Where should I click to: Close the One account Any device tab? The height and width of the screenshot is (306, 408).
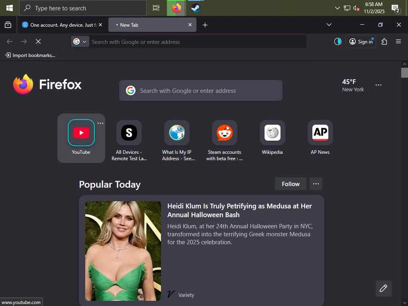tap(100, 25)
